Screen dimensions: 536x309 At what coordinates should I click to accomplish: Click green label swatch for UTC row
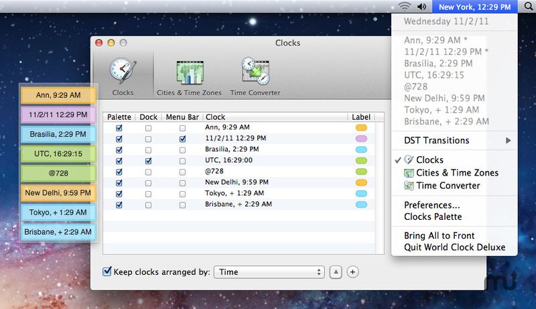(361, 160)
